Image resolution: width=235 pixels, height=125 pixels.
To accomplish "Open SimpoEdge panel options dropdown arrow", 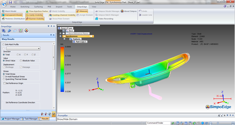I will coord(48,26).
